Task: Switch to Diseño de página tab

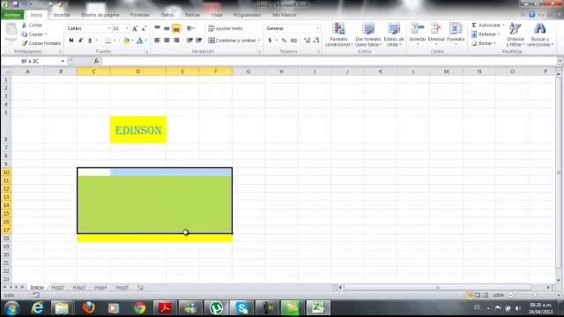Action: [100, 15]
